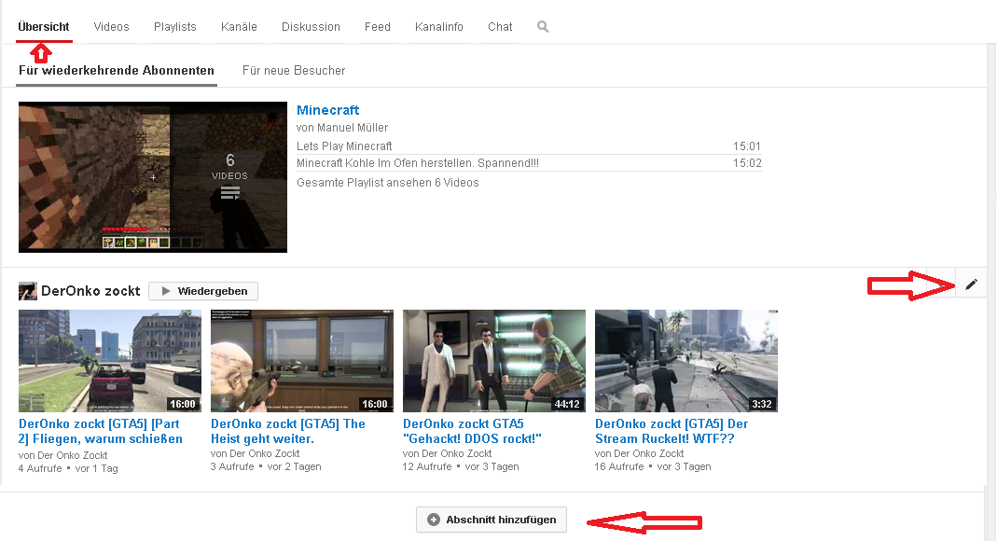The width and height of the screenshot is (997, 541).
Task: Click the playlist icon on Minecraft thumbnail
Action: 229,194
